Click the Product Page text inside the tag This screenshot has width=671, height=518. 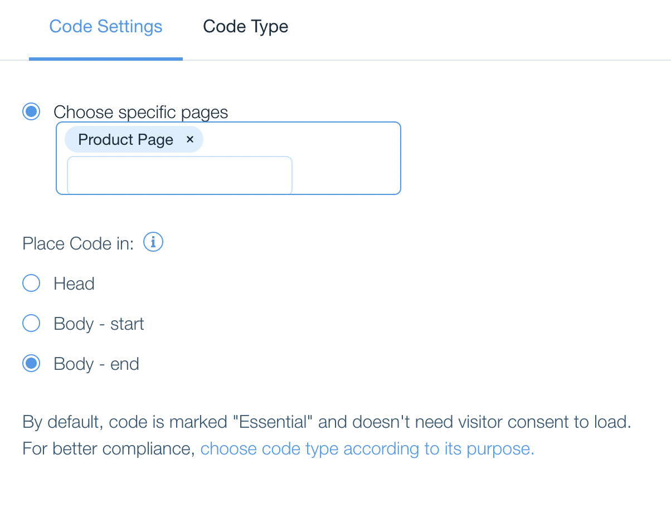click(x=125, y=140)
